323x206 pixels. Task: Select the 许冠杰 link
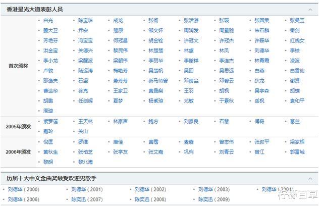[227, 40]
